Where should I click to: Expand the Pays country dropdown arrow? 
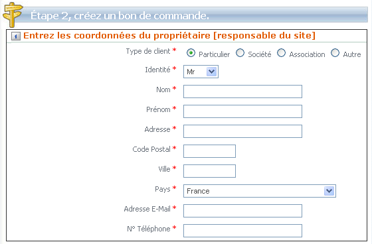[x=329, y=191]
